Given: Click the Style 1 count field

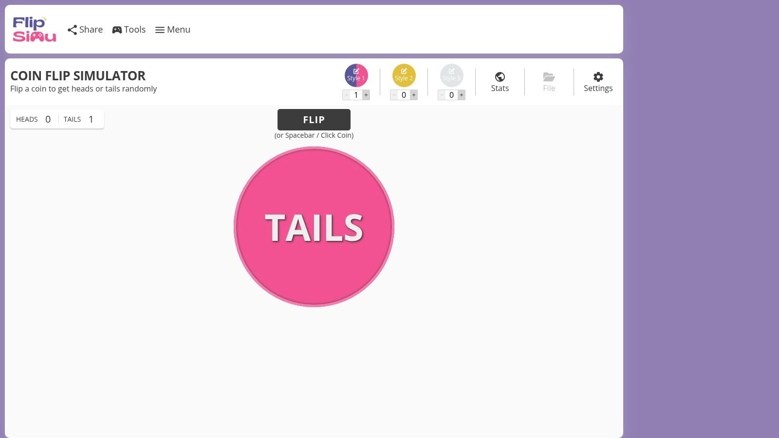Looking at the screenshot, I should point(356,95).
